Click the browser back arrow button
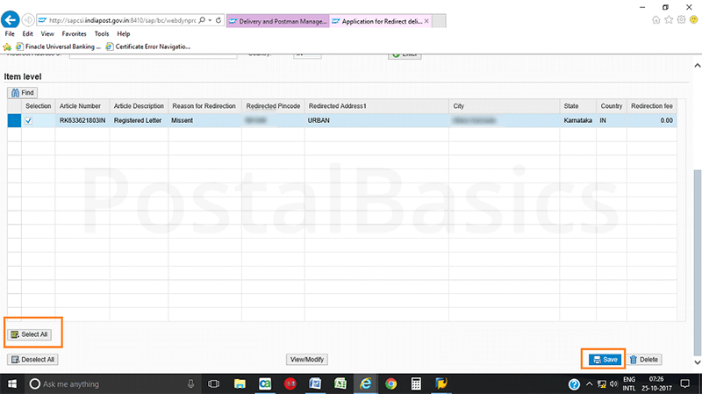702x394 pixels. coord(11,18)
